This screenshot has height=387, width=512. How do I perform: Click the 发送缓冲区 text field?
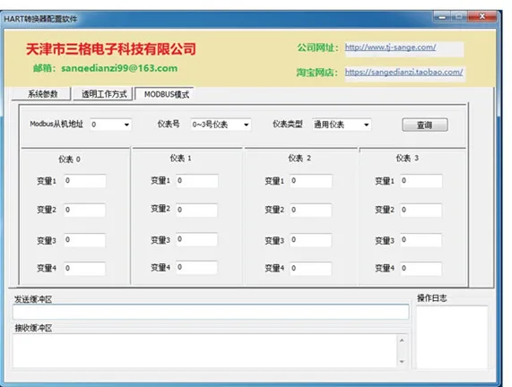[211, 312]
